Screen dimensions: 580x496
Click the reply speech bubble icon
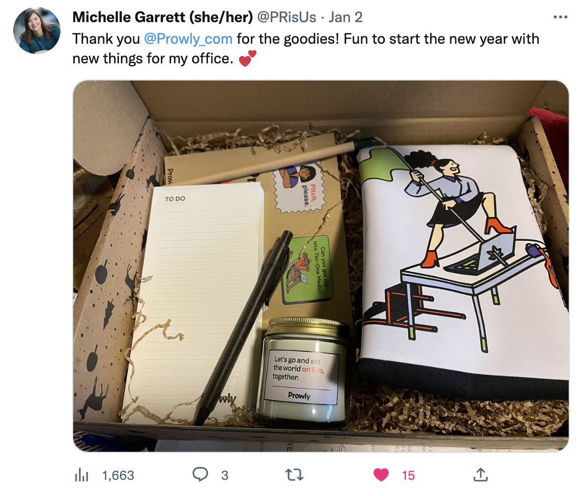coord(200,474)
